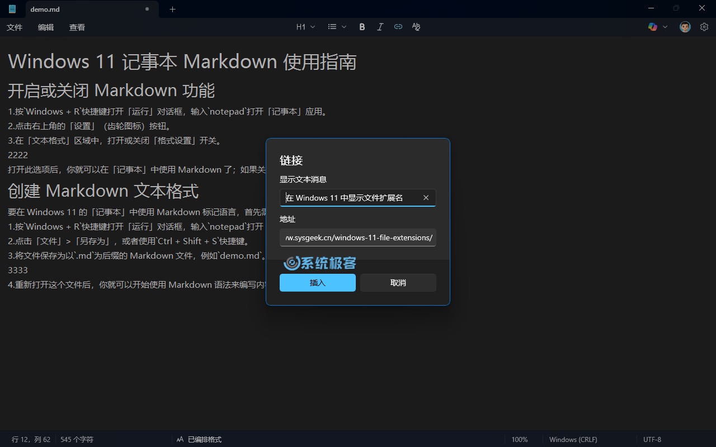Open the 查看 menu
The height and width of the screenshot is (447, 716).
[x=77, y=27]
